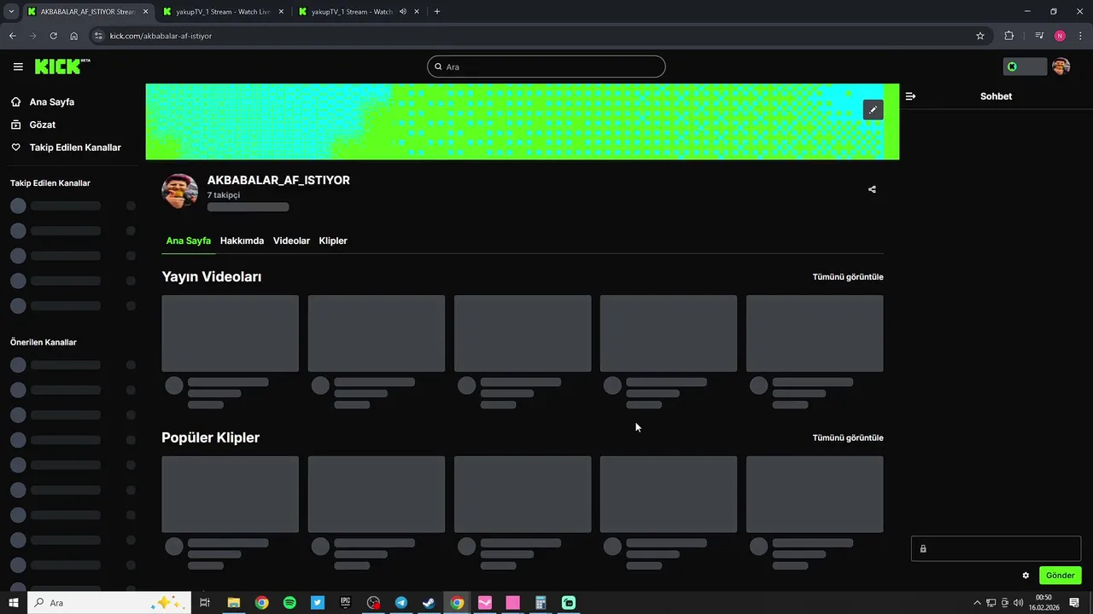Click the Gönder chat button
1093x614 pixels.
coord(1060,576)
